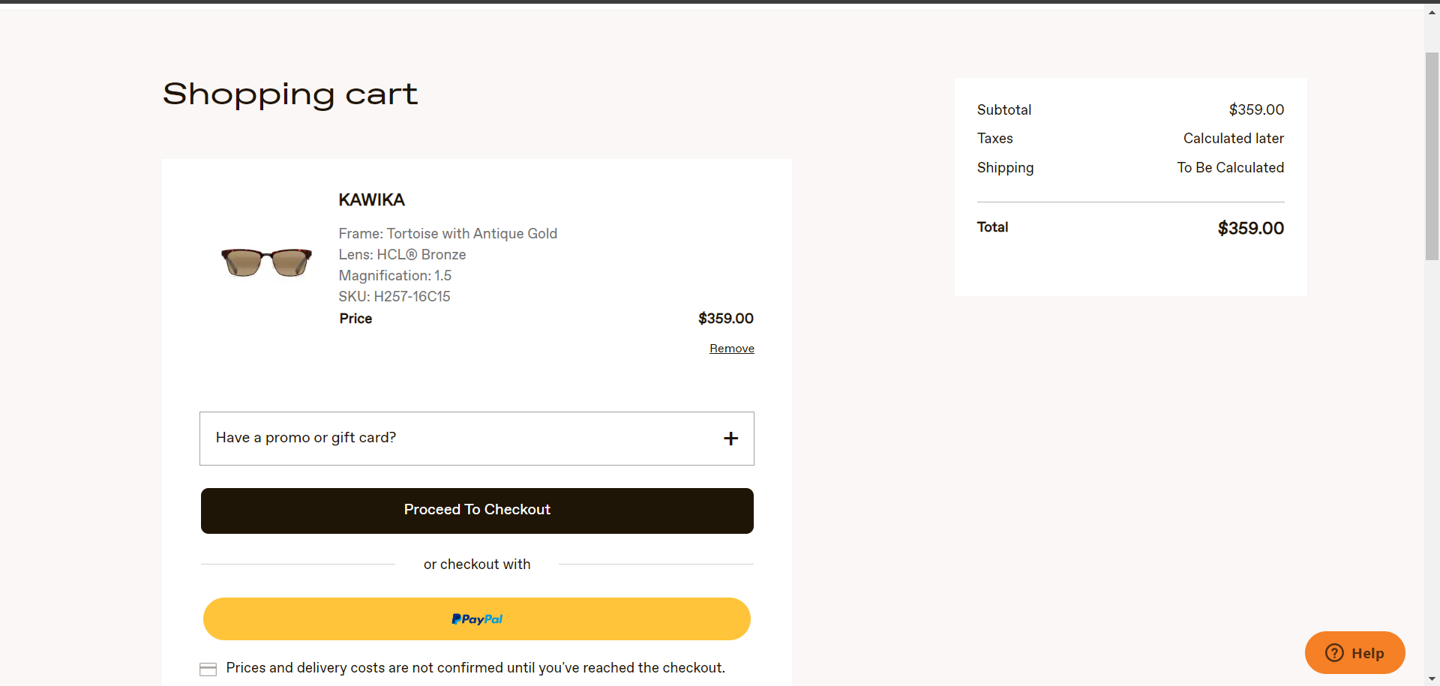
Task: Click the "Calculated later" taxes value
Action: click(1233, 139)
